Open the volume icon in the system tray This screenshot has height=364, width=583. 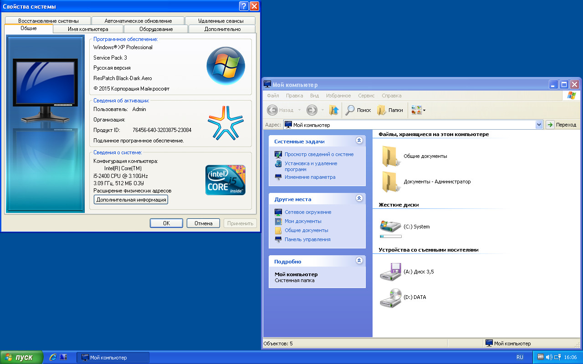coord(550,357)
